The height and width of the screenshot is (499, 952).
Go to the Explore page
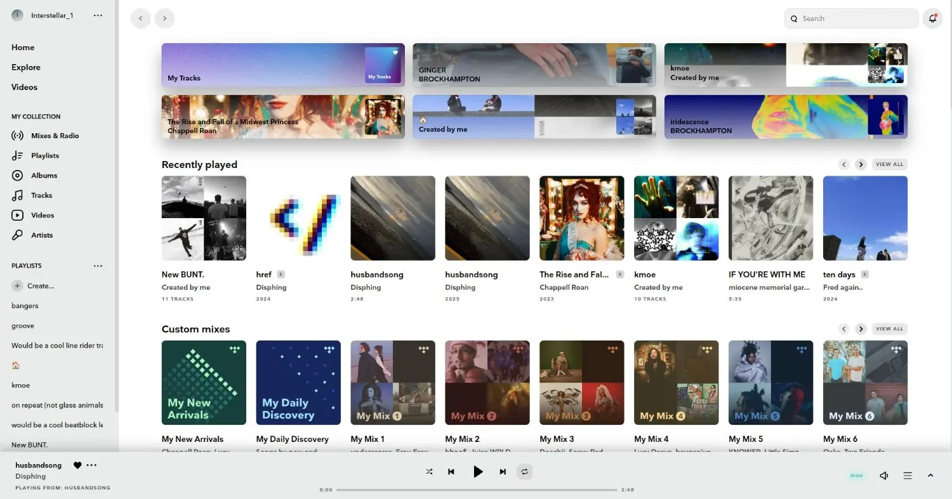26,67
